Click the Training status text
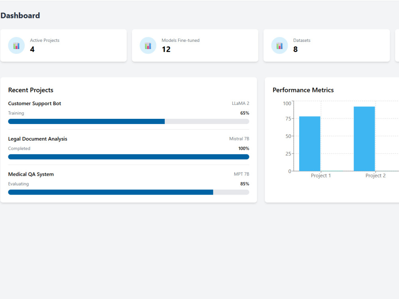This screenshot has width=399, height=299. pos(16,113)
